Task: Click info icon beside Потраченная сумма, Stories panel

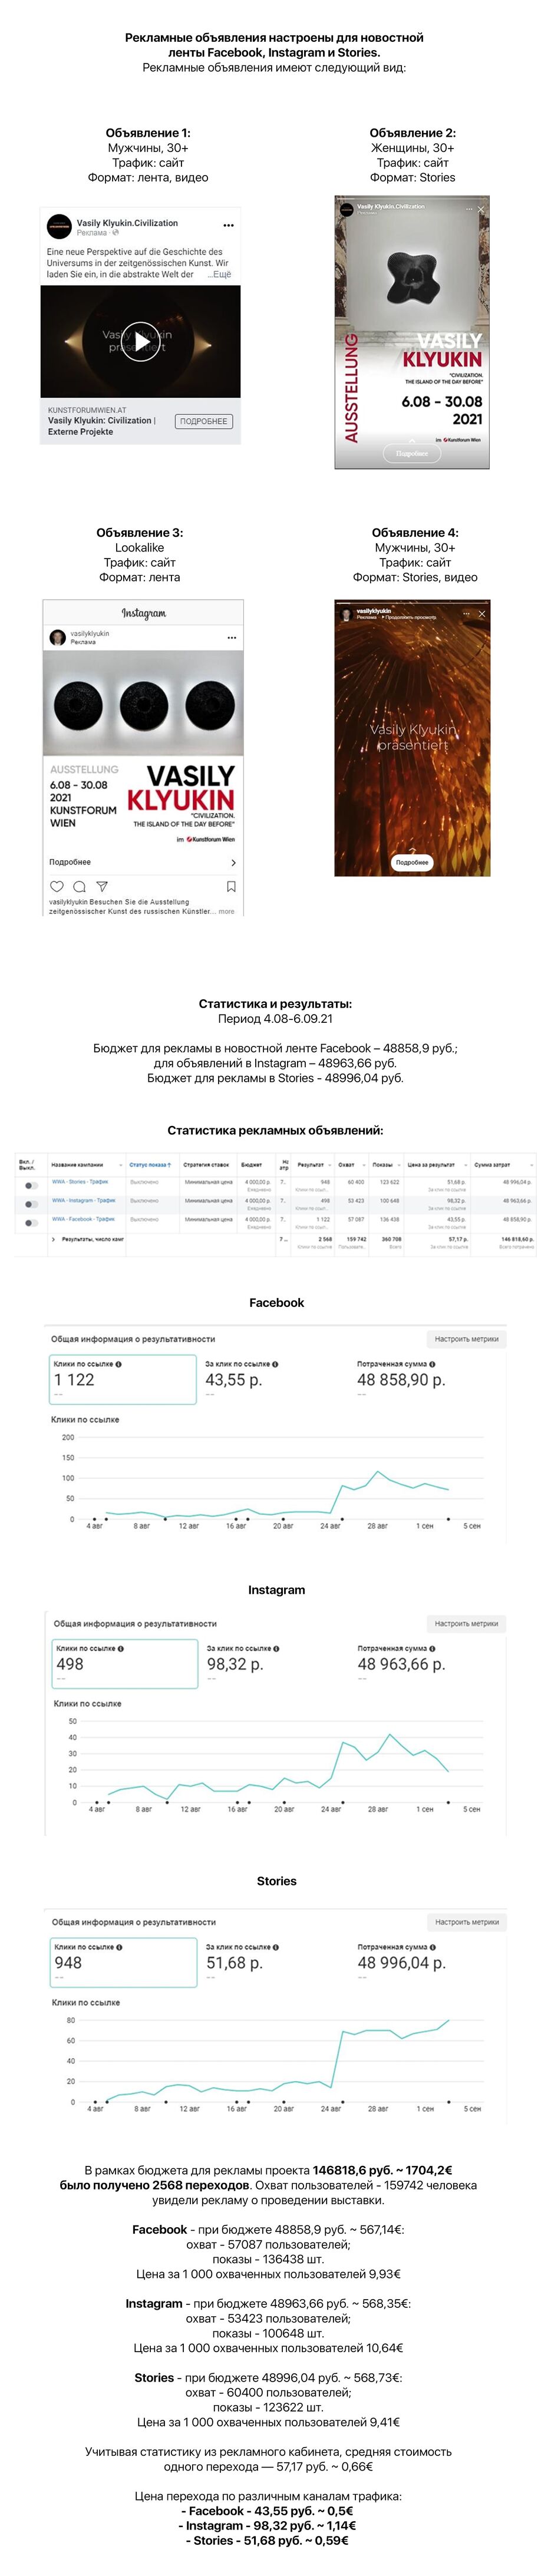Action: click(433, 1947)
